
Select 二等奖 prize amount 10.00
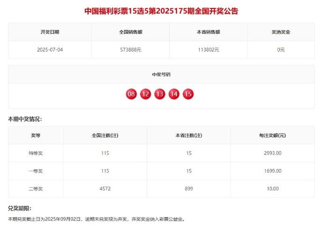point(272,189)
